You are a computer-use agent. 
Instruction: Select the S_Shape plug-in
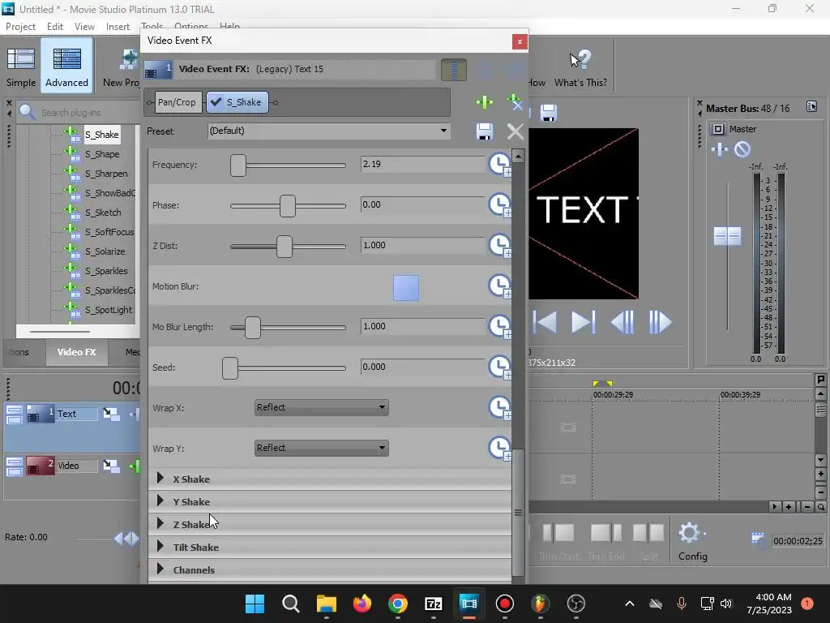point(102,154)
